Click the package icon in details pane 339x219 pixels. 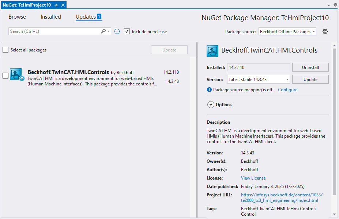coord(212,51)
